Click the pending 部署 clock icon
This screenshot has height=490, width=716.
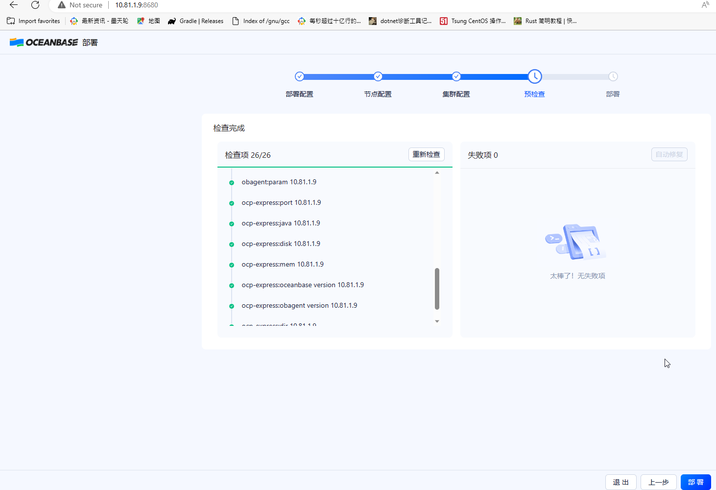point(613,76)
